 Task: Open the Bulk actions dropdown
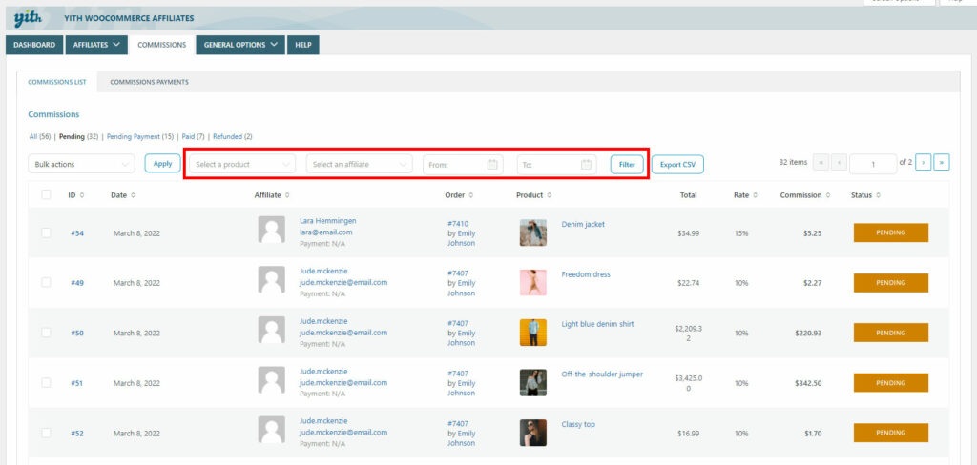81,164
